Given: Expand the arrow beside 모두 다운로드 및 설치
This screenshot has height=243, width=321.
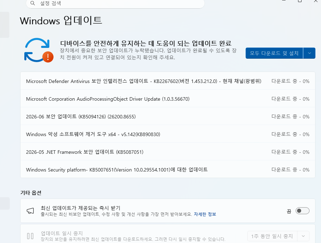Looking at the screenshot, I should (x=309, y=53).
